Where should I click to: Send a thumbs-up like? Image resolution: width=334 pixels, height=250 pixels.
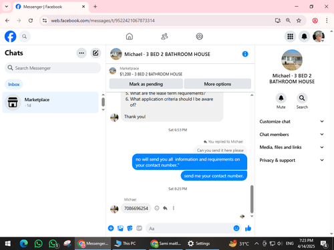(248, 228)
